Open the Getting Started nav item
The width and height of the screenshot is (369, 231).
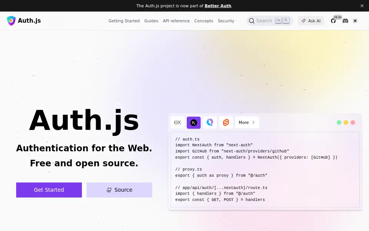pos(124,21)
